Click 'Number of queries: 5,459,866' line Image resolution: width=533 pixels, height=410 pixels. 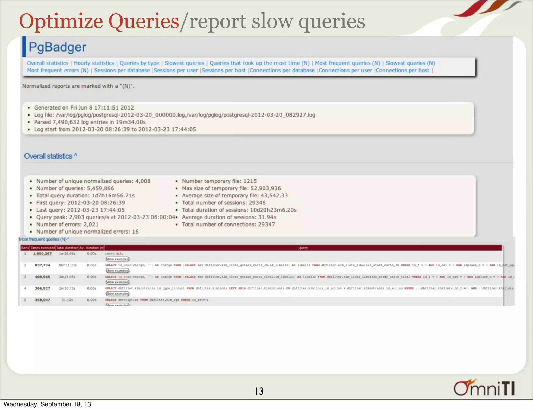point(75,188)
